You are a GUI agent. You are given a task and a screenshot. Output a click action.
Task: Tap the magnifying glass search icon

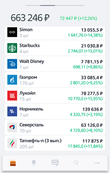pos(76,163)
